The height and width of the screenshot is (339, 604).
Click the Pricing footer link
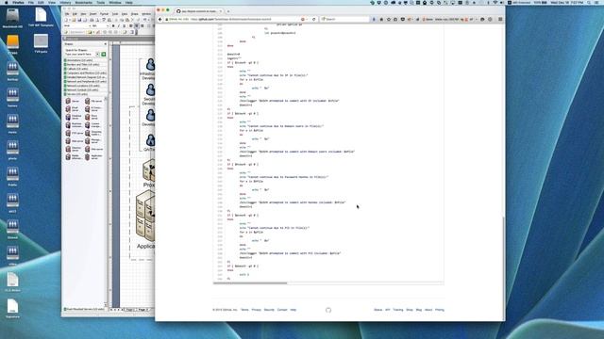coord(440,310)
